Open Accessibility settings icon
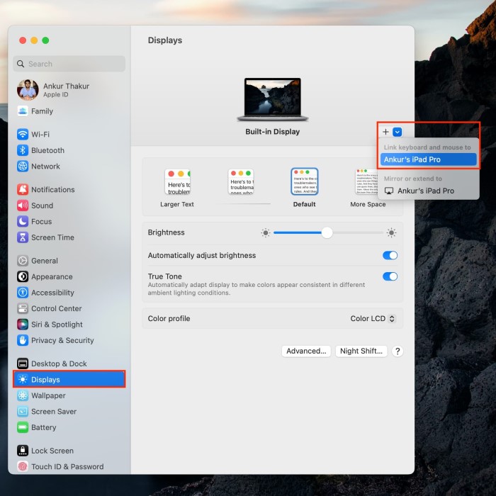 pos(23,292)
